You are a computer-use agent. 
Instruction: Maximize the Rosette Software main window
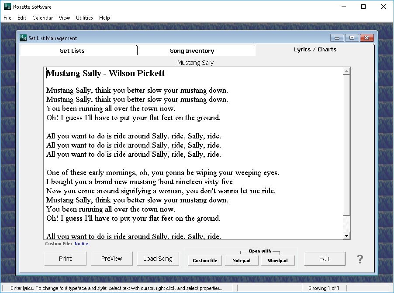(363, 7)
